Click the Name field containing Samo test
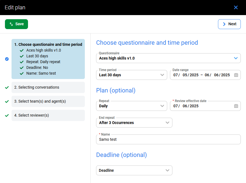246x183 pixels. pos(168,139)
